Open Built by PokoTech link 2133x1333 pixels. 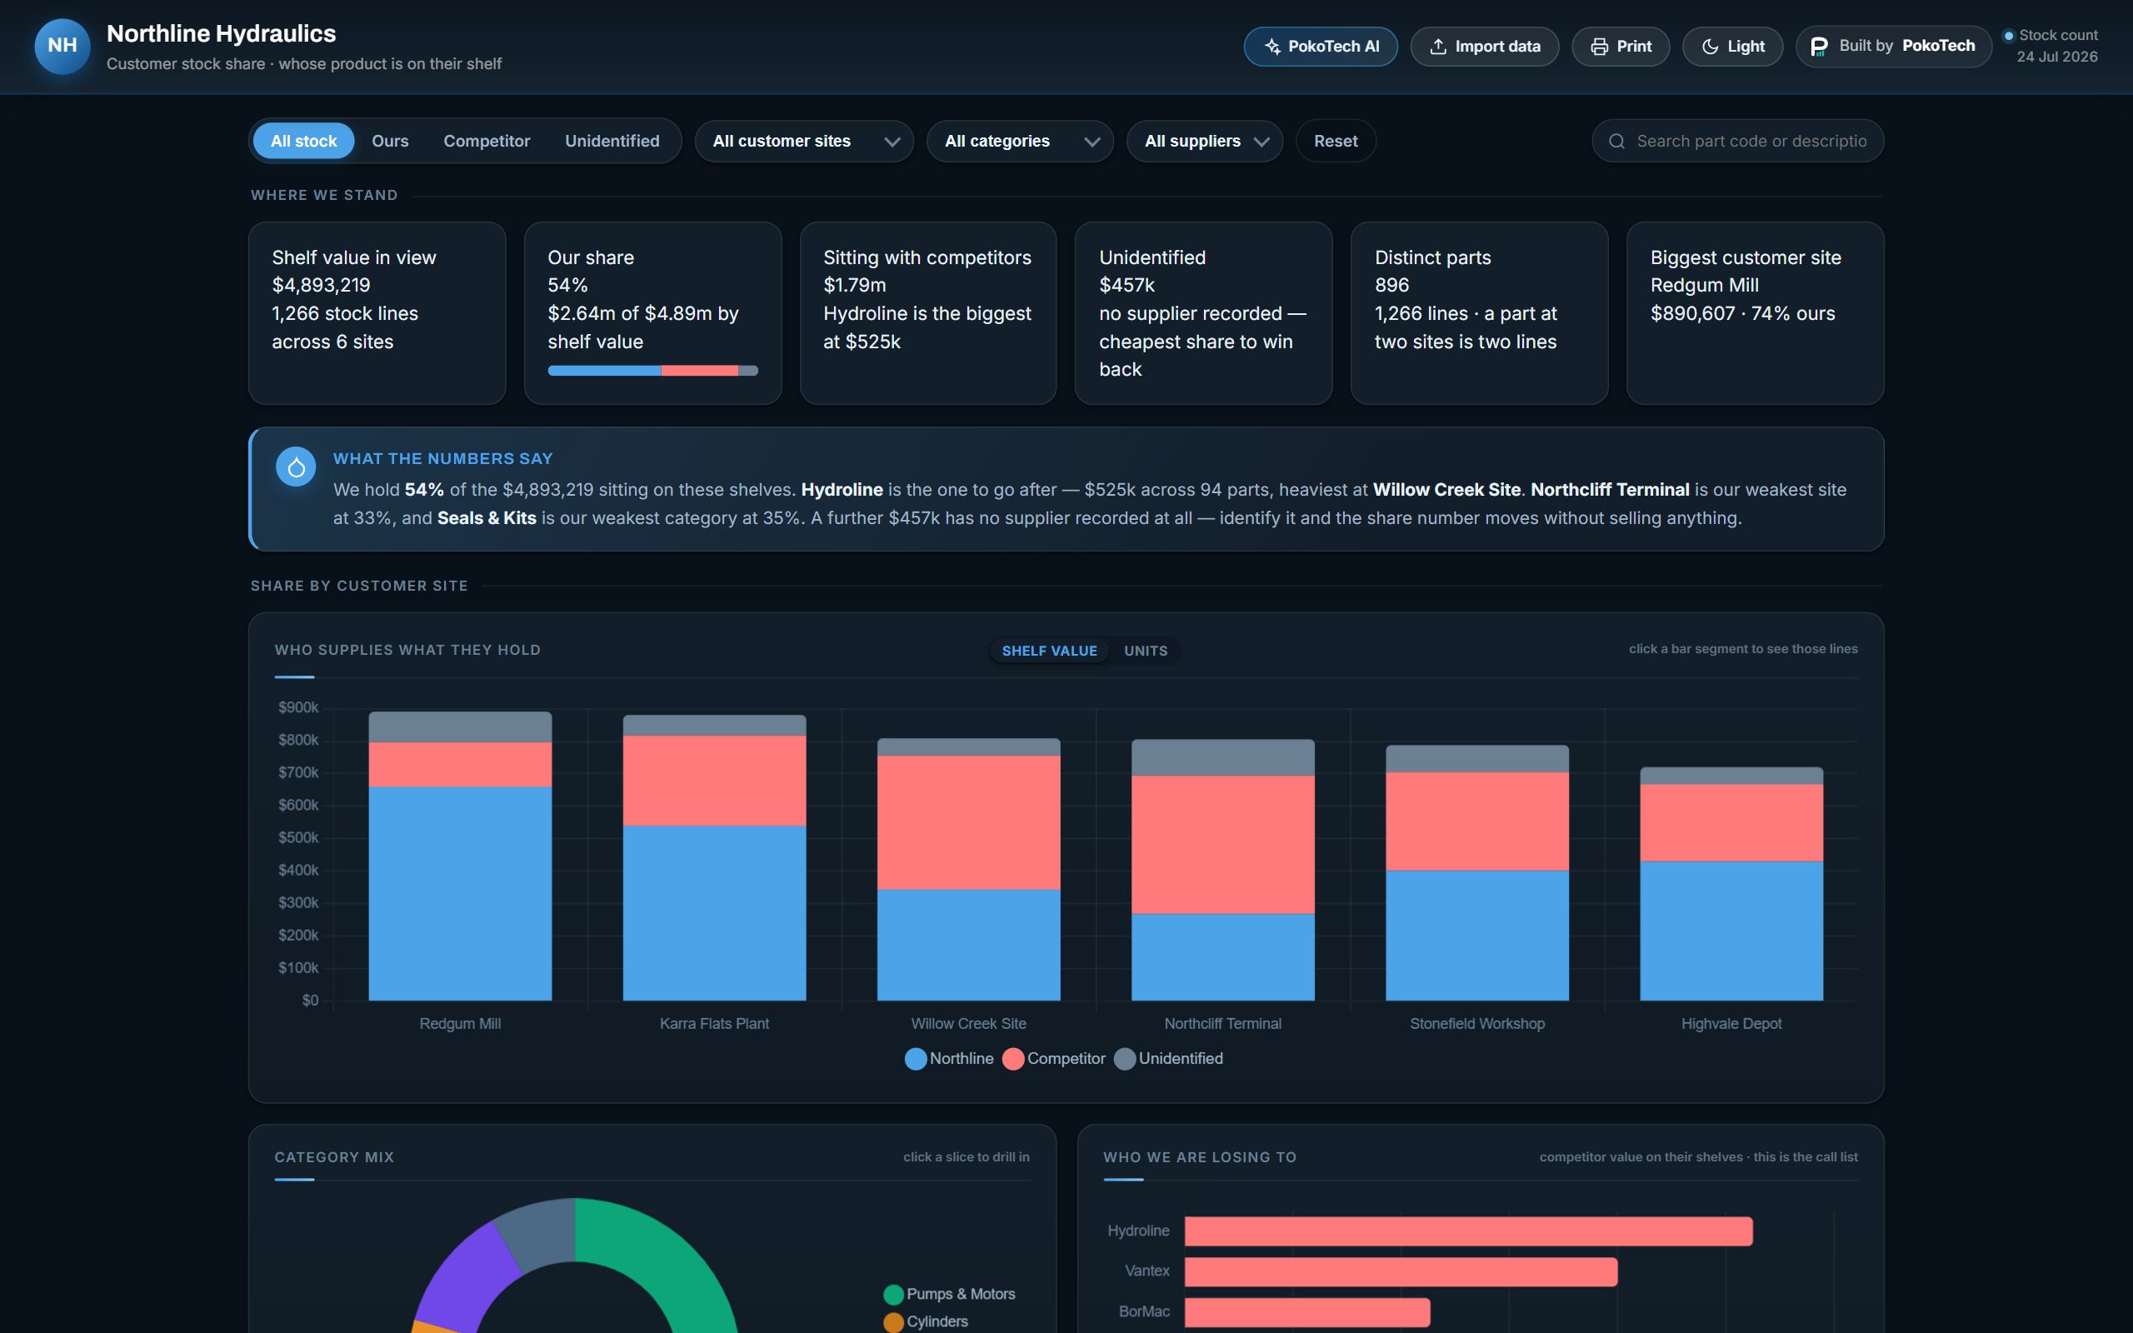pos(1893,47)
